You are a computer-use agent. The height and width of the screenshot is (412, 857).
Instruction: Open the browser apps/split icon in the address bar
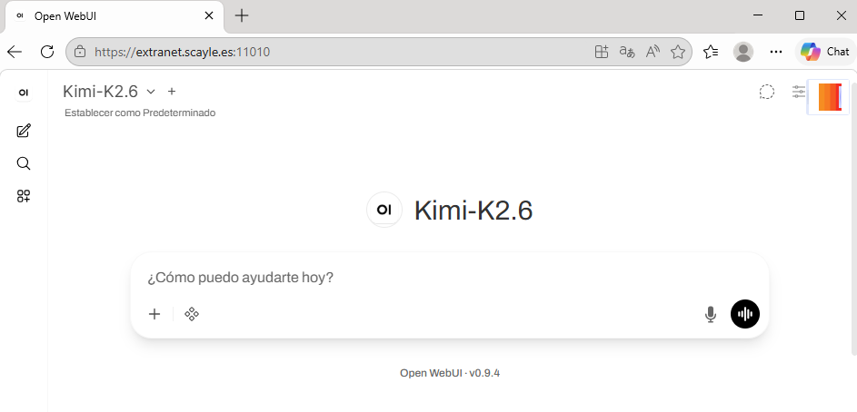coord(602,52)
